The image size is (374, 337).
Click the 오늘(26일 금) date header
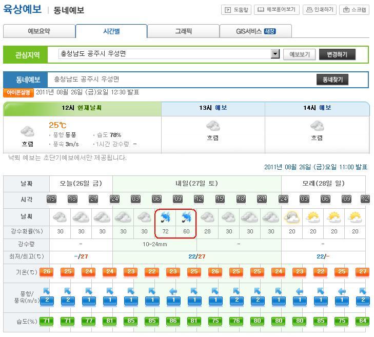81,184
